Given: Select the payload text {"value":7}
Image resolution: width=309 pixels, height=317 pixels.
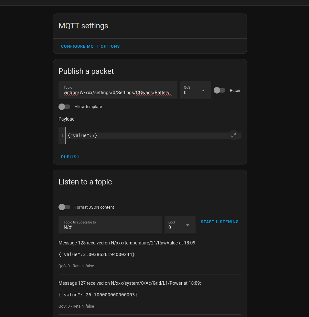Looking at the screenshot, I should [82, 135].
